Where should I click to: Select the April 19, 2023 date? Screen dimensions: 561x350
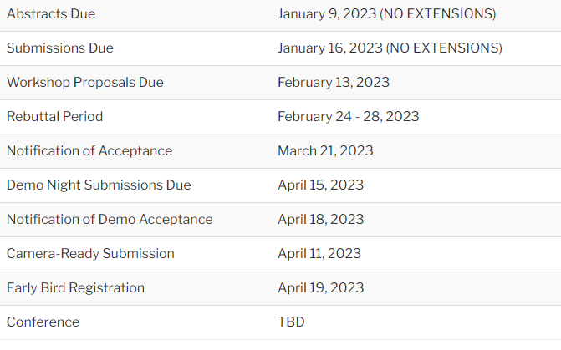click(x=321, y=288)
